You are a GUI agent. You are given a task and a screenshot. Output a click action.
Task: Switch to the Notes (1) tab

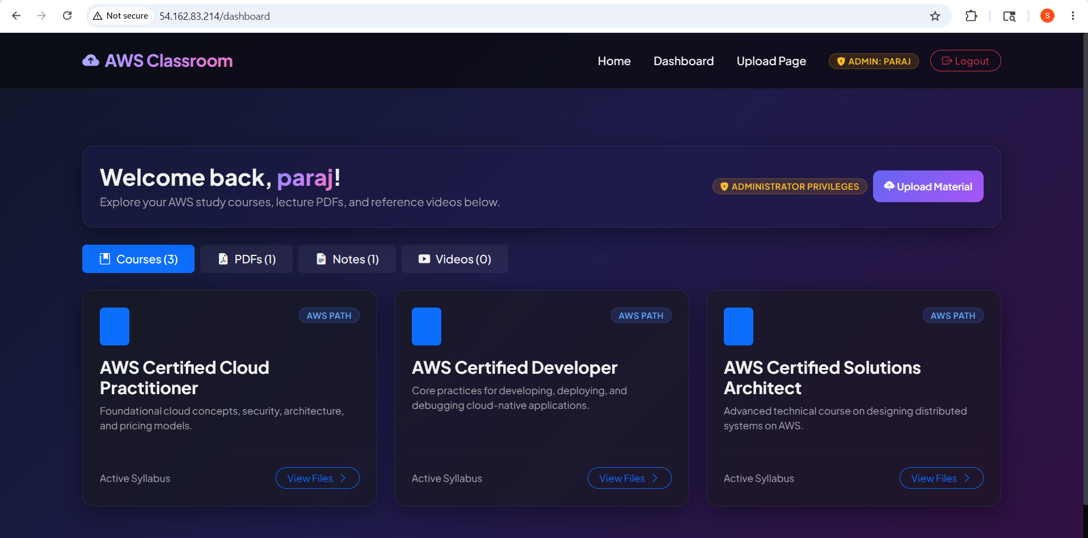click(347, 259)
